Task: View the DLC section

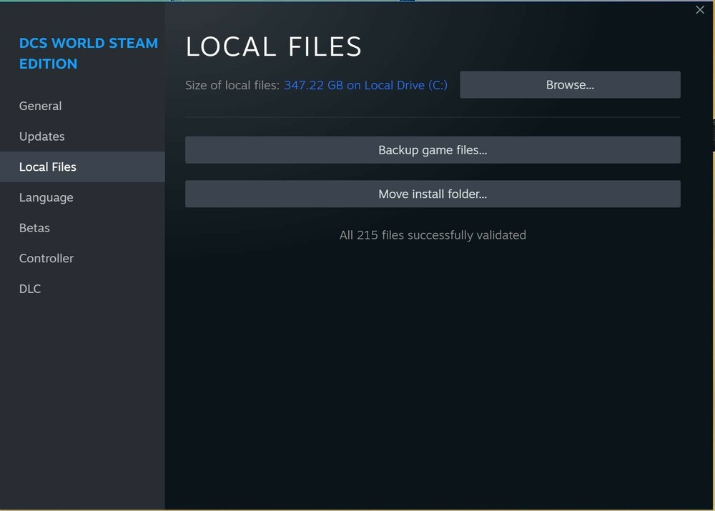Action: (x=30, y=289)
